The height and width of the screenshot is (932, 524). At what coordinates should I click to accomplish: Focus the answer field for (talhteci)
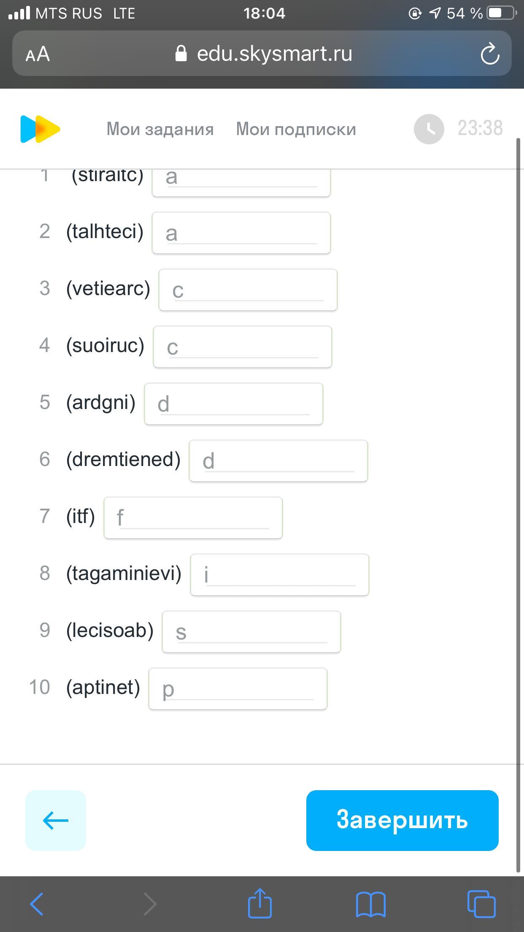[241, 233]
